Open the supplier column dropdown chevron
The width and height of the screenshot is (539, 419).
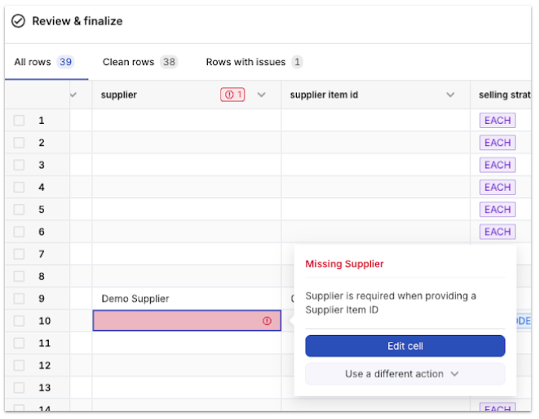pos(262,95)
